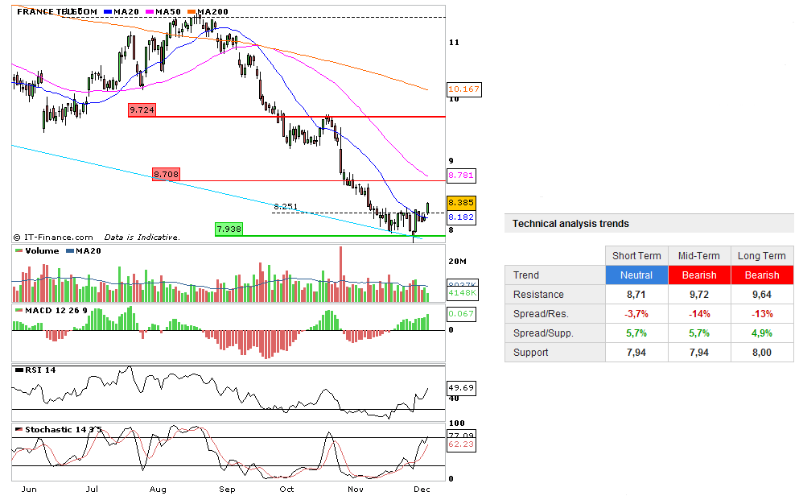Click the Oct label on time axis

click(287, 490)
